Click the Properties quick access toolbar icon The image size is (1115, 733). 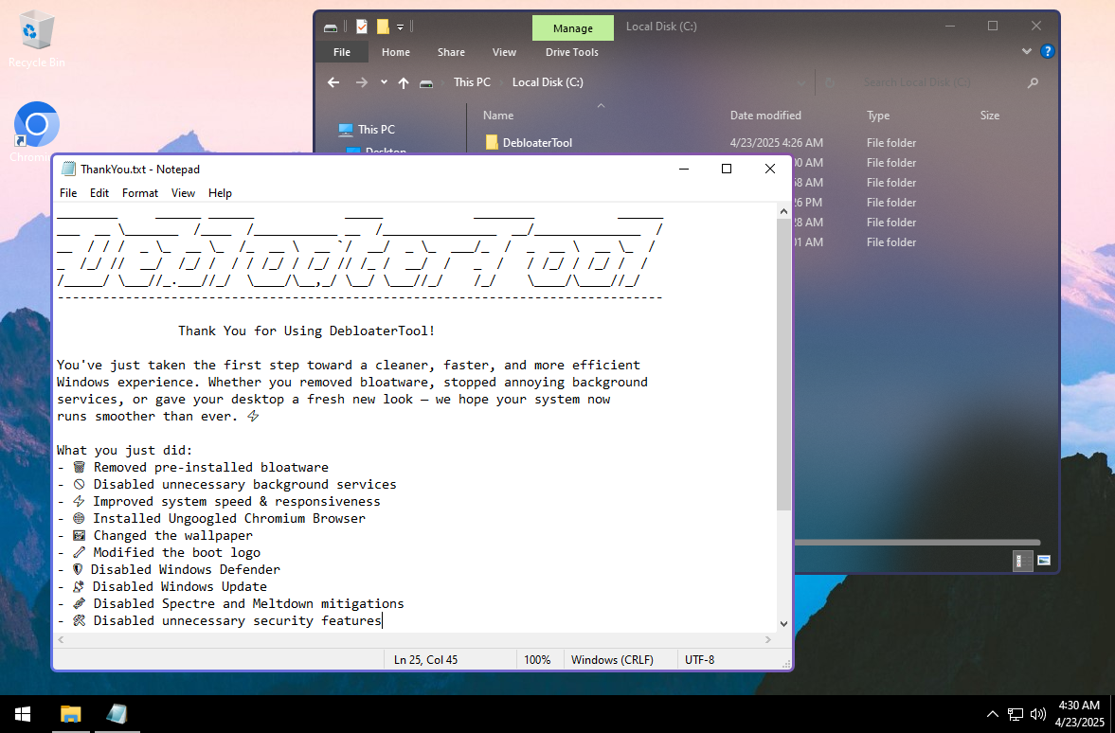pos(362,27)
